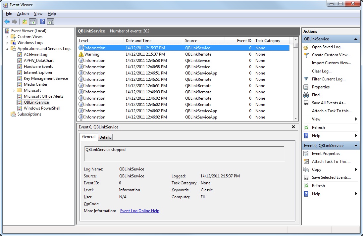363x236 pixels.
Task: Click the Properties icon in Actions
Action: pos(306,87)
